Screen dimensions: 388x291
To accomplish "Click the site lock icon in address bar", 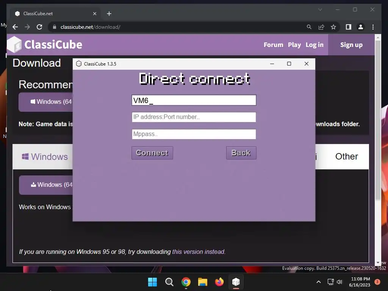I will point(55,27).
